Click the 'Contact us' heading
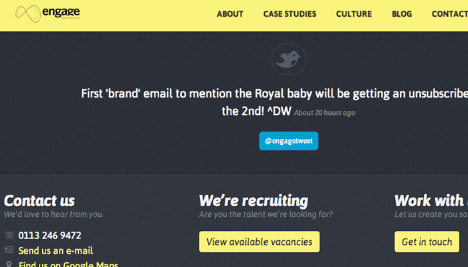Image resolution: width=468 pixels, height=267 pixels. point(39,200)
